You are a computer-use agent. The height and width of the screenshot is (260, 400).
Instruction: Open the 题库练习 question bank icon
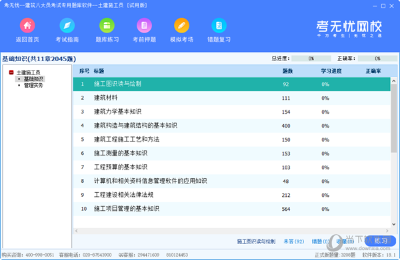click(107, 25)
